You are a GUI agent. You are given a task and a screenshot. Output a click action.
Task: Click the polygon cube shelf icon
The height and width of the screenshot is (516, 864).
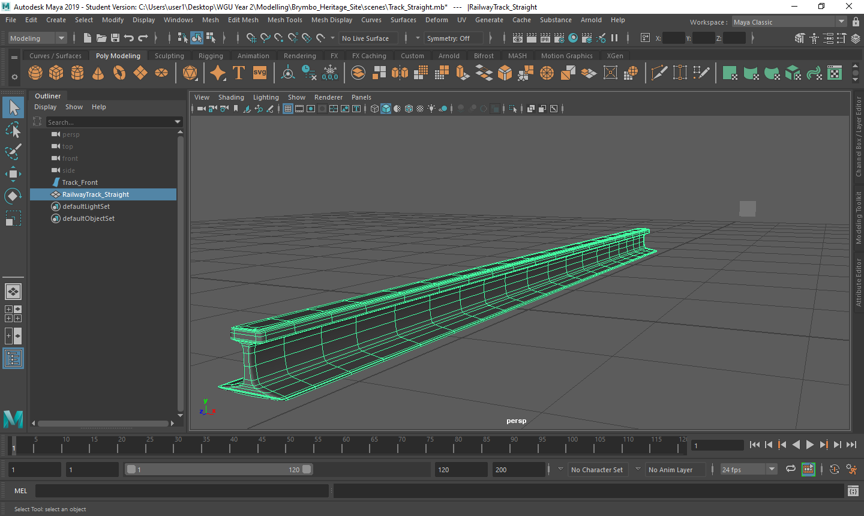coord(56,73)
